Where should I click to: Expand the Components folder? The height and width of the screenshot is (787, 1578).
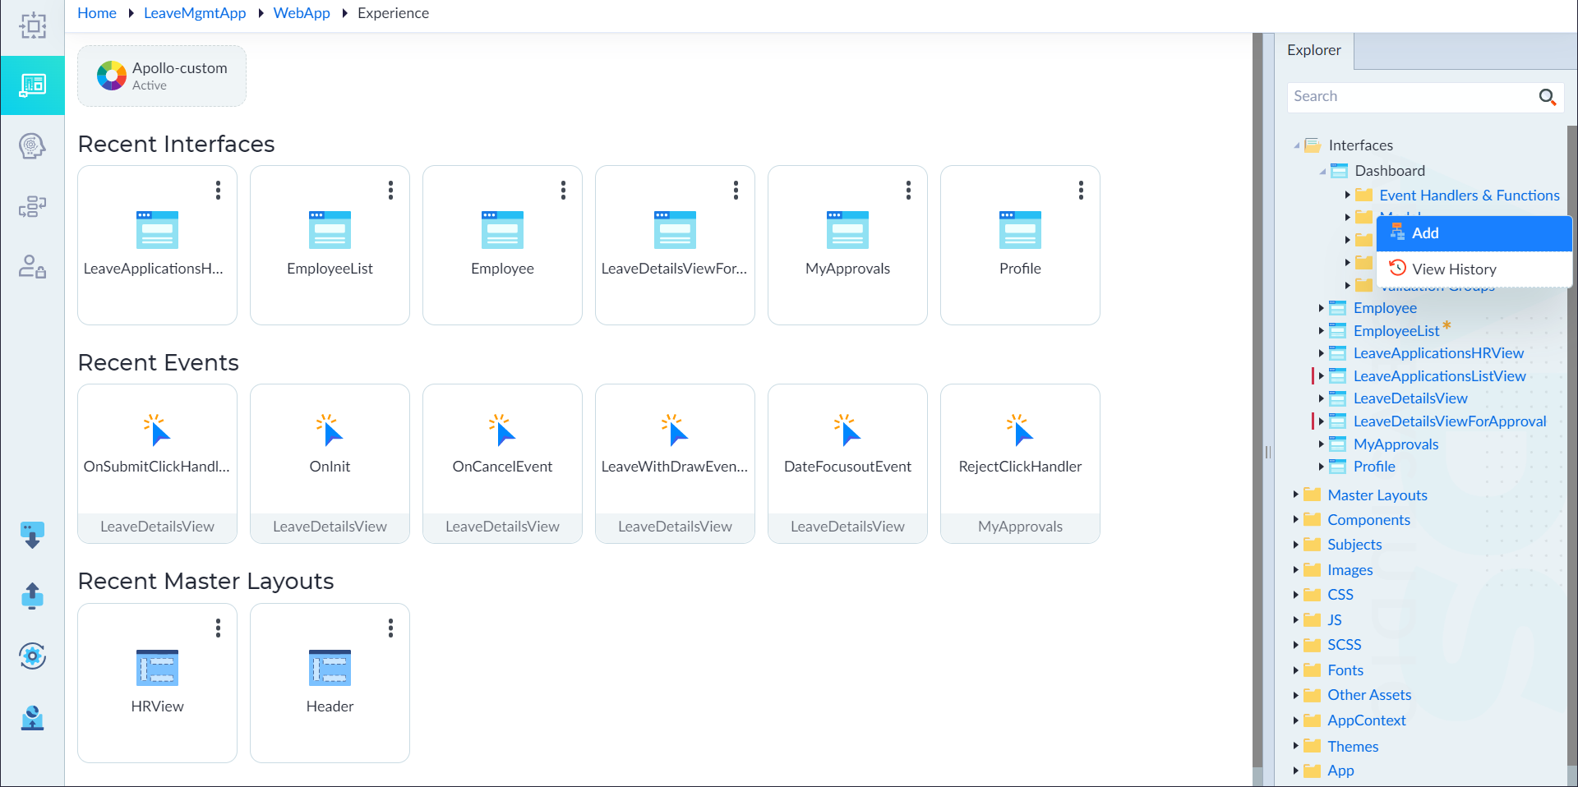(x=1296, y=519)
